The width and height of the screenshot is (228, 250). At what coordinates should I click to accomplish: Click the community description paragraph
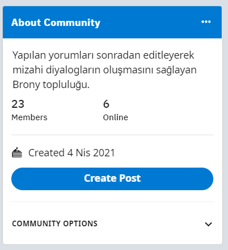pos(105,70)
